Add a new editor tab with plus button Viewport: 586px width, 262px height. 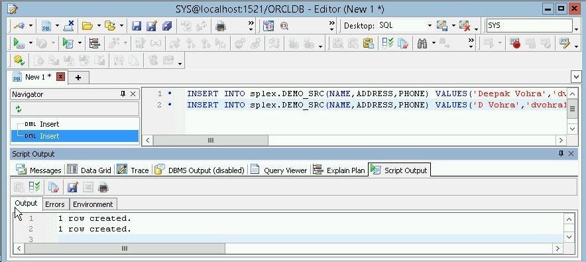click(x=78, y=78)
